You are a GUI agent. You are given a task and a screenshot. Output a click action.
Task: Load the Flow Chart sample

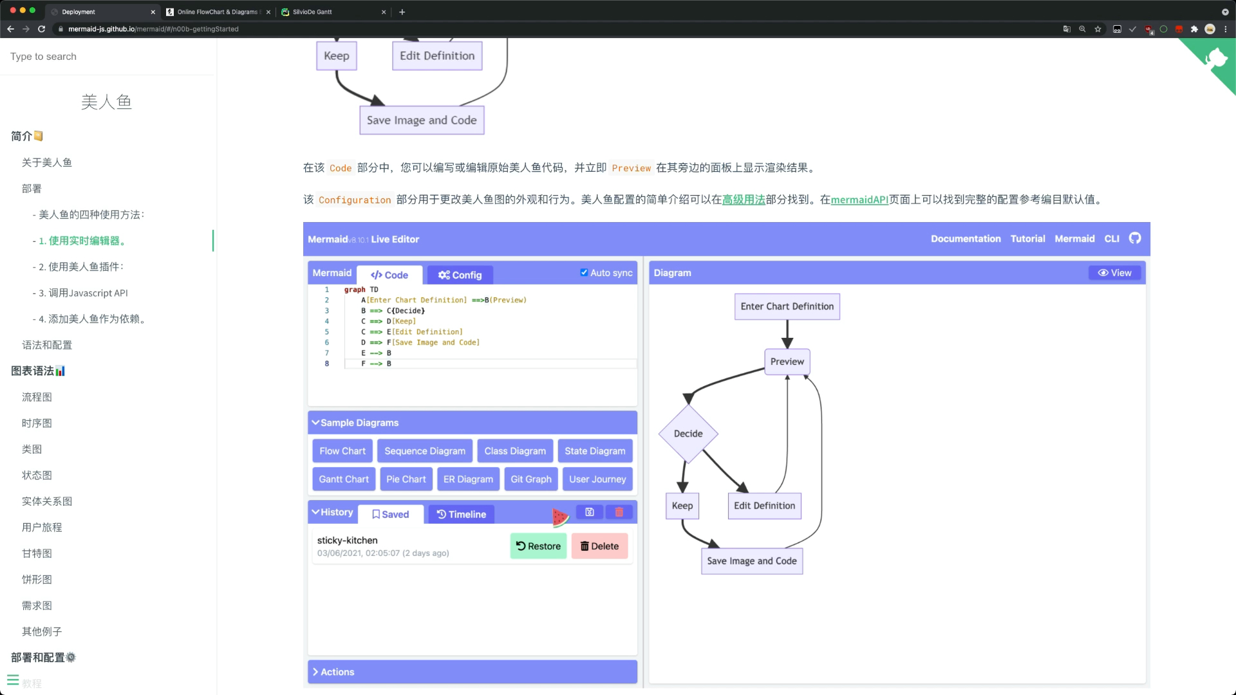[342, 451]
